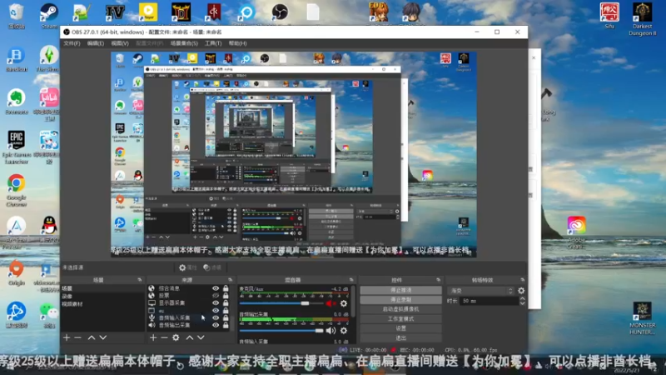Open Darkest Dungeon II desktop icon
This screenshot has width=666, height=375.
(x=642, y=19)
